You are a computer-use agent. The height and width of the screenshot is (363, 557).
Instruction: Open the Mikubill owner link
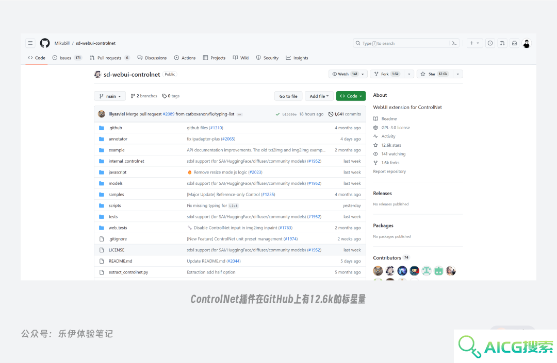[x=62, y=43]
